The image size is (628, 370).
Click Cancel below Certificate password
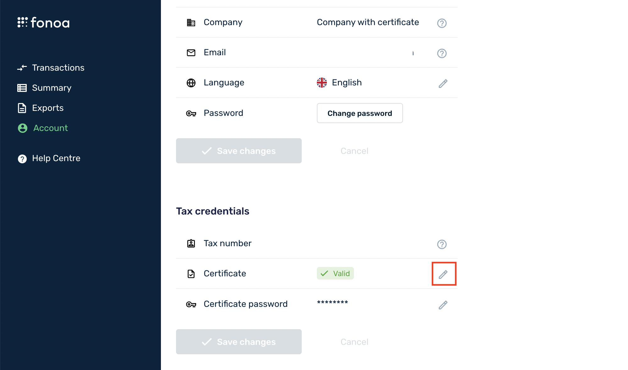[x=354, y=342]
